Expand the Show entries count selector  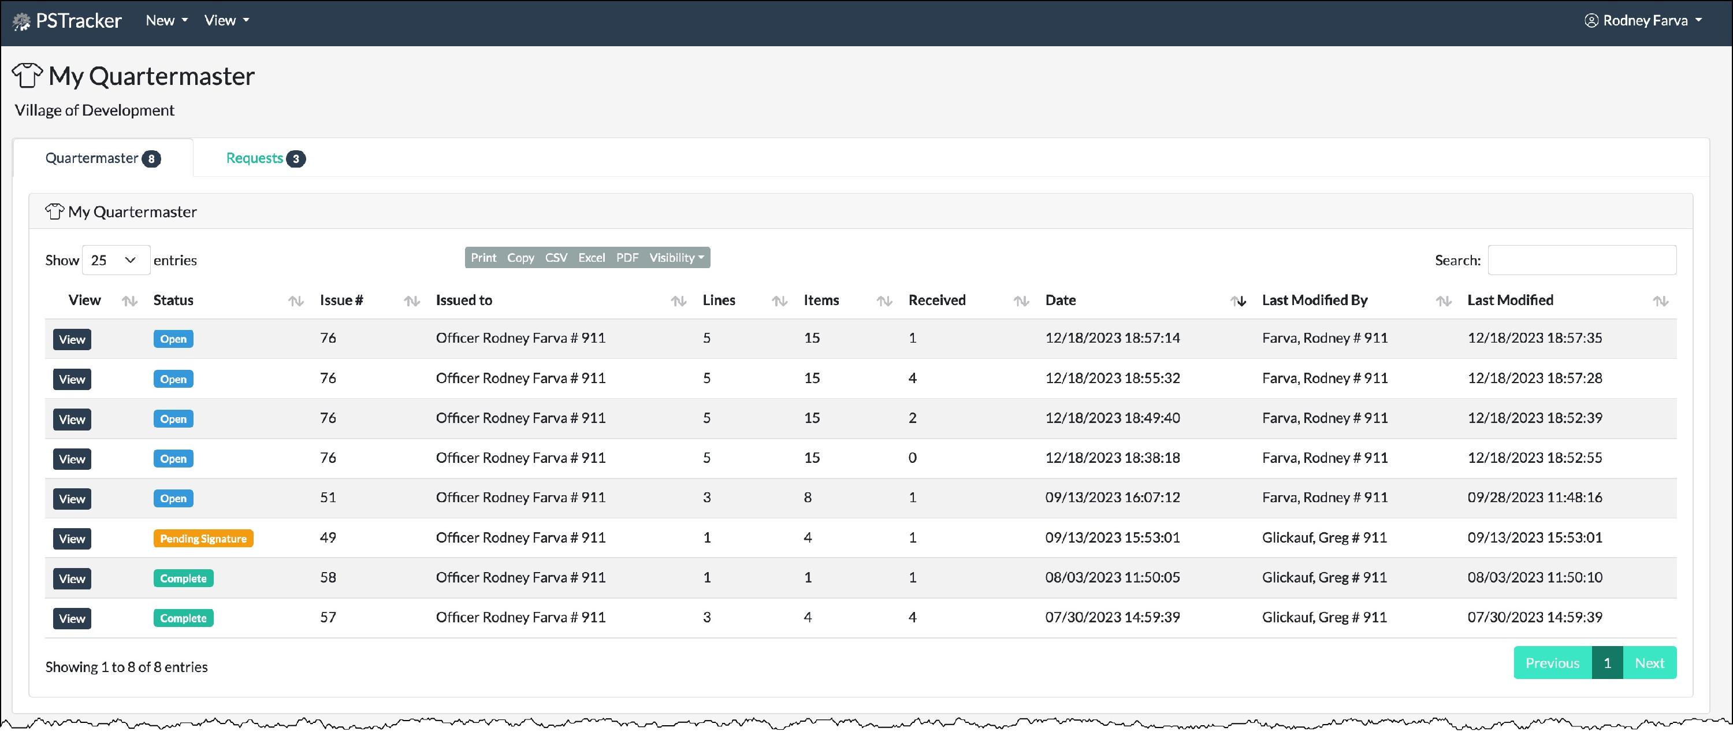(x=116, y=261)
